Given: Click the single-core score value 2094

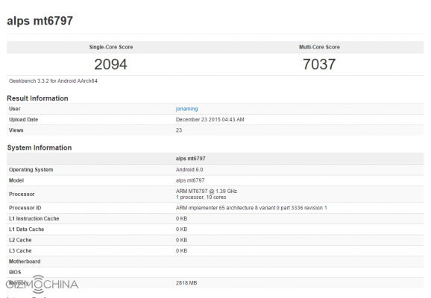Looking at the screenshot, I should click(x=111, y=64).
